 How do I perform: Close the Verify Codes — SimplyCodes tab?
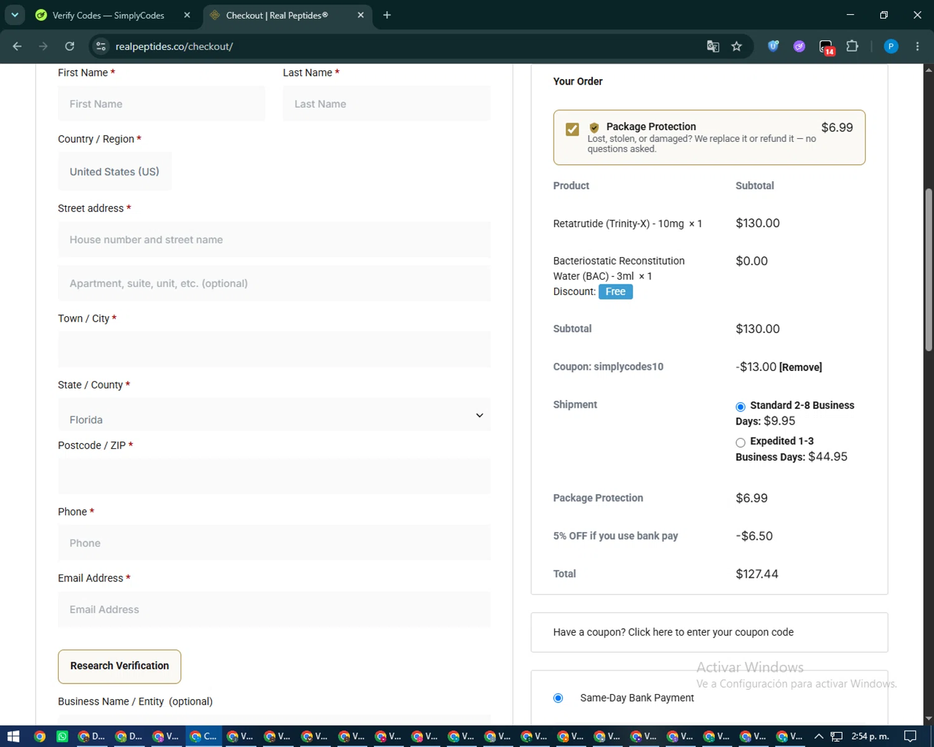(187, 15)
